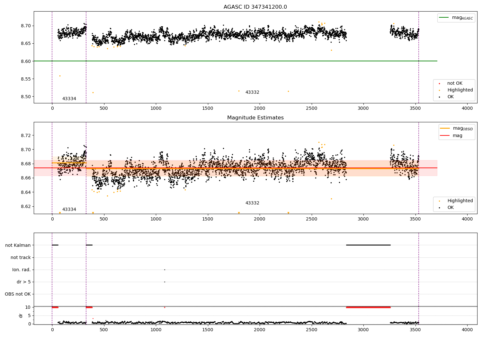Select the mag AGASC legend entry in top plot
The width and height of the screenshot is (482, 337).
[x=456, y=18]
